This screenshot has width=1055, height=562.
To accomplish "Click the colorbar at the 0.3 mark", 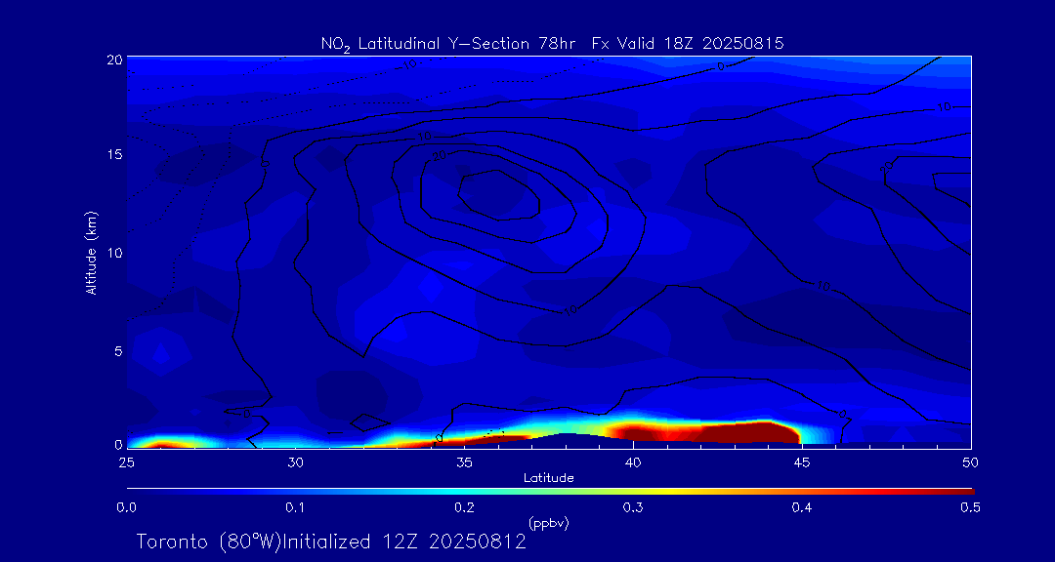I will pos(634,490).
